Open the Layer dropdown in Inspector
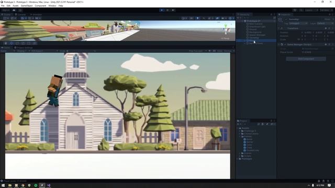 325,23
